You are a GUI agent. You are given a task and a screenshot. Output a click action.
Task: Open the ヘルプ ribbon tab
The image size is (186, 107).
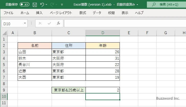point(139,13)
